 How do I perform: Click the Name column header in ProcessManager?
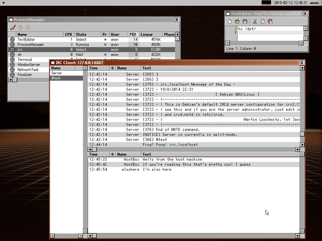[40, 34]
